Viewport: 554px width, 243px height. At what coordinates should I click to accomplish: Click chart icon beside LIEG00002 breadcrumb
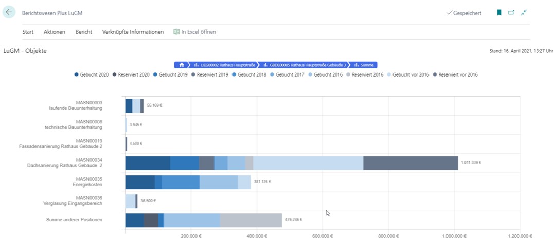pyautogui.click(x=196, y=65)
